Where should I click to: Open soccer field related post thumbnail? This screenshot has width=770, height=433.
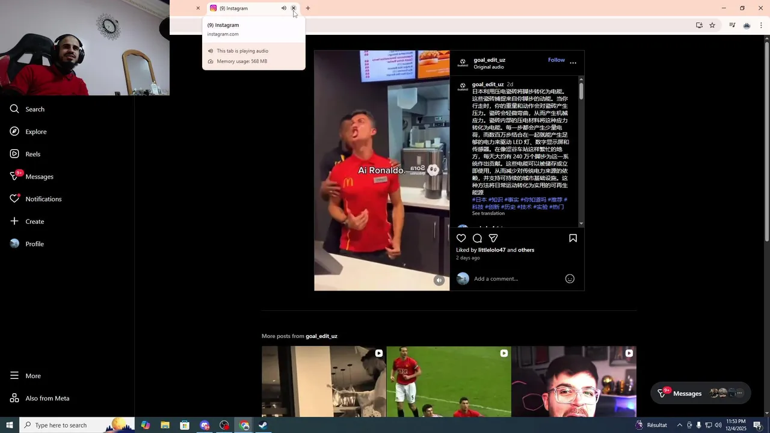pyautogui.click(x=449, y=381)
